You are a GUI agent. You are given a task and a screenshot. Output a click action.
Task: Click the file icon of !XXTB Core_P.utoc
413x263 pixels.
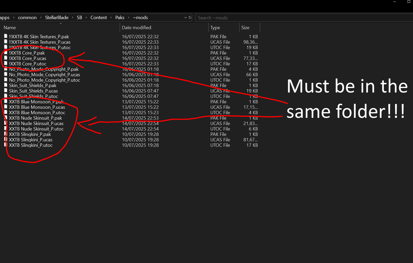click(6, 63)
